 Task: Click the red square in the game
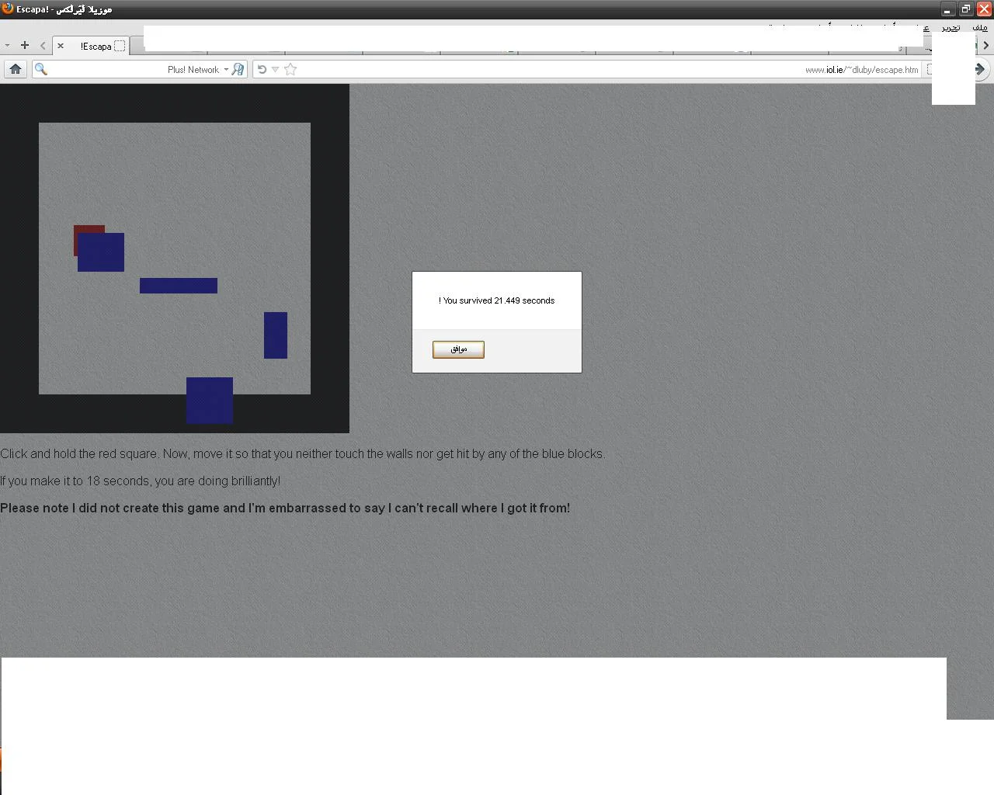[85, 229]
